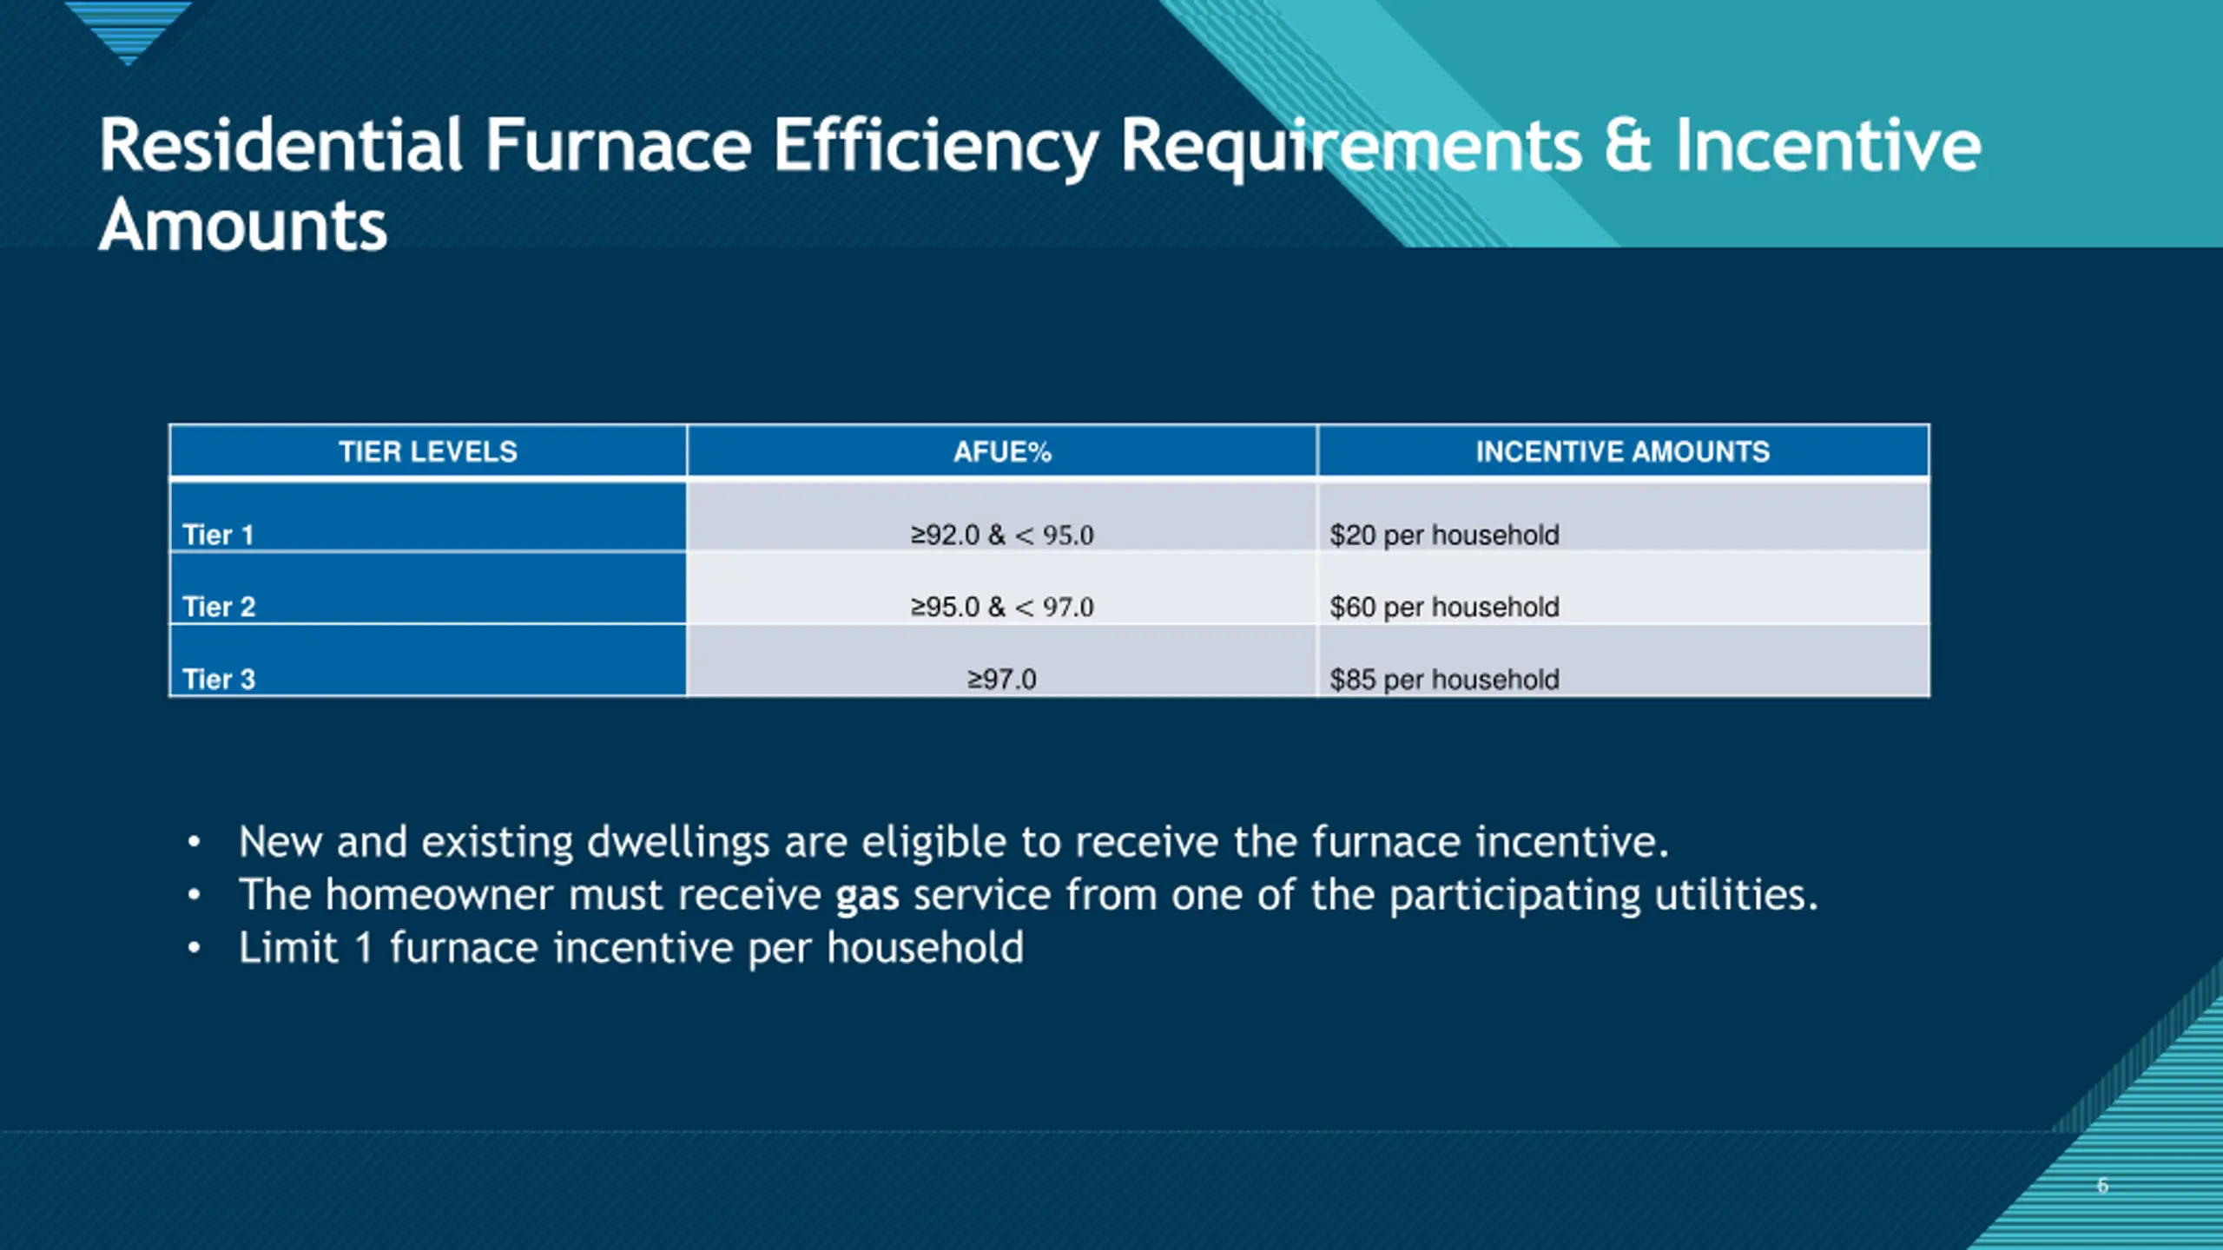Click the Limit 1 furnace incentive bullet

[x=631, y=947]
